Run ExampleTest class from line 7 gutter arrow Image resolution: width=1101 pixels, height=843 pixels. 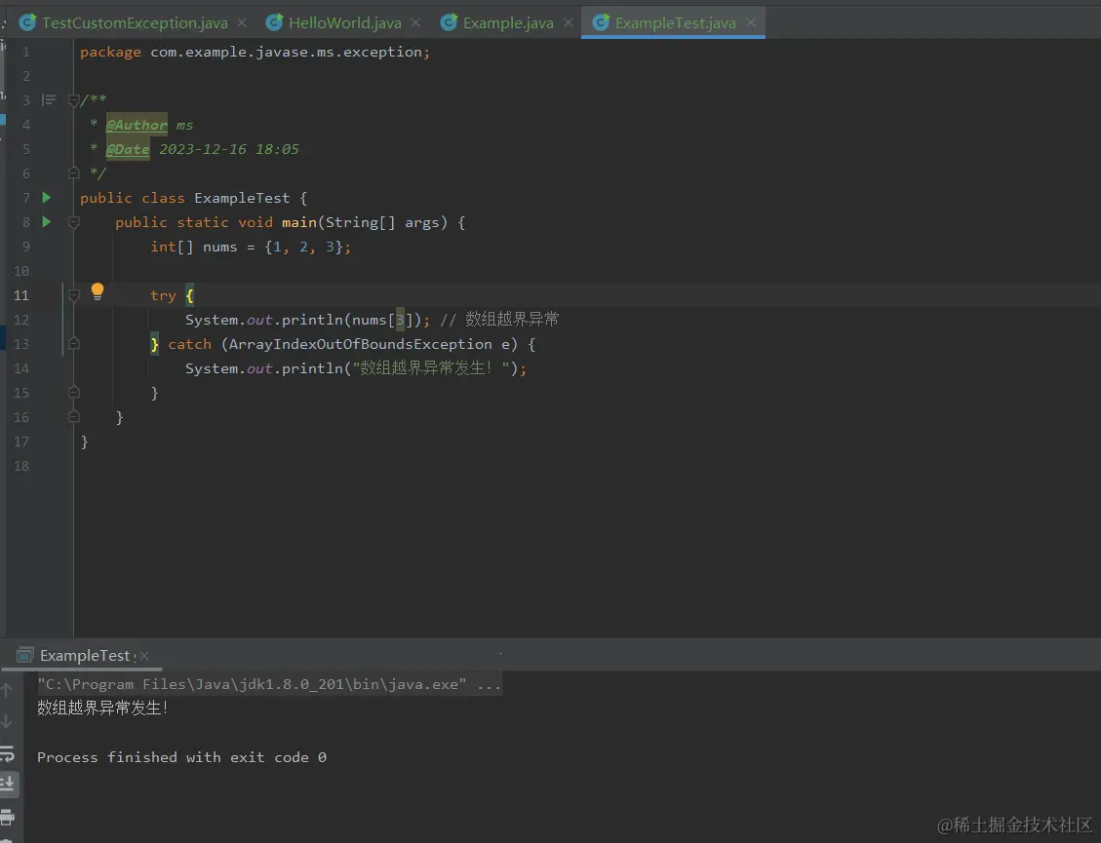coord(47,197)
